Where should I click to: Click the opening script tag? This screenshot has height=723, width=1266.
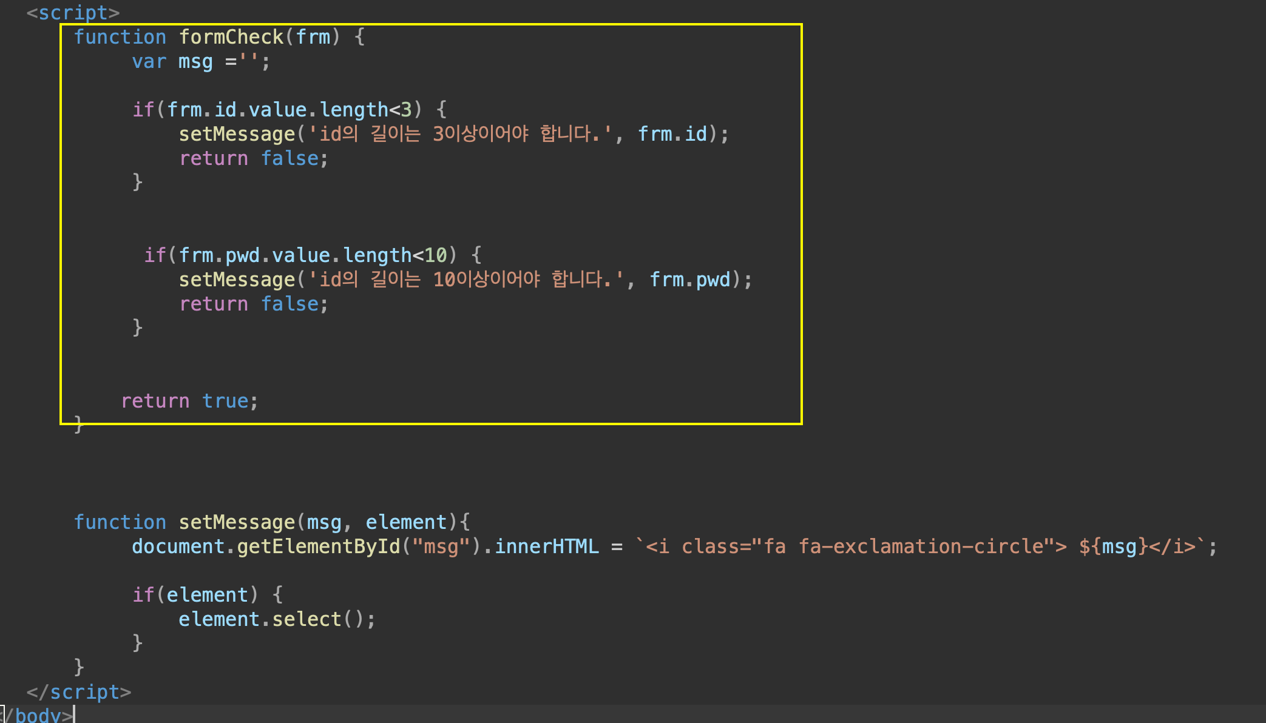(73, 12)
